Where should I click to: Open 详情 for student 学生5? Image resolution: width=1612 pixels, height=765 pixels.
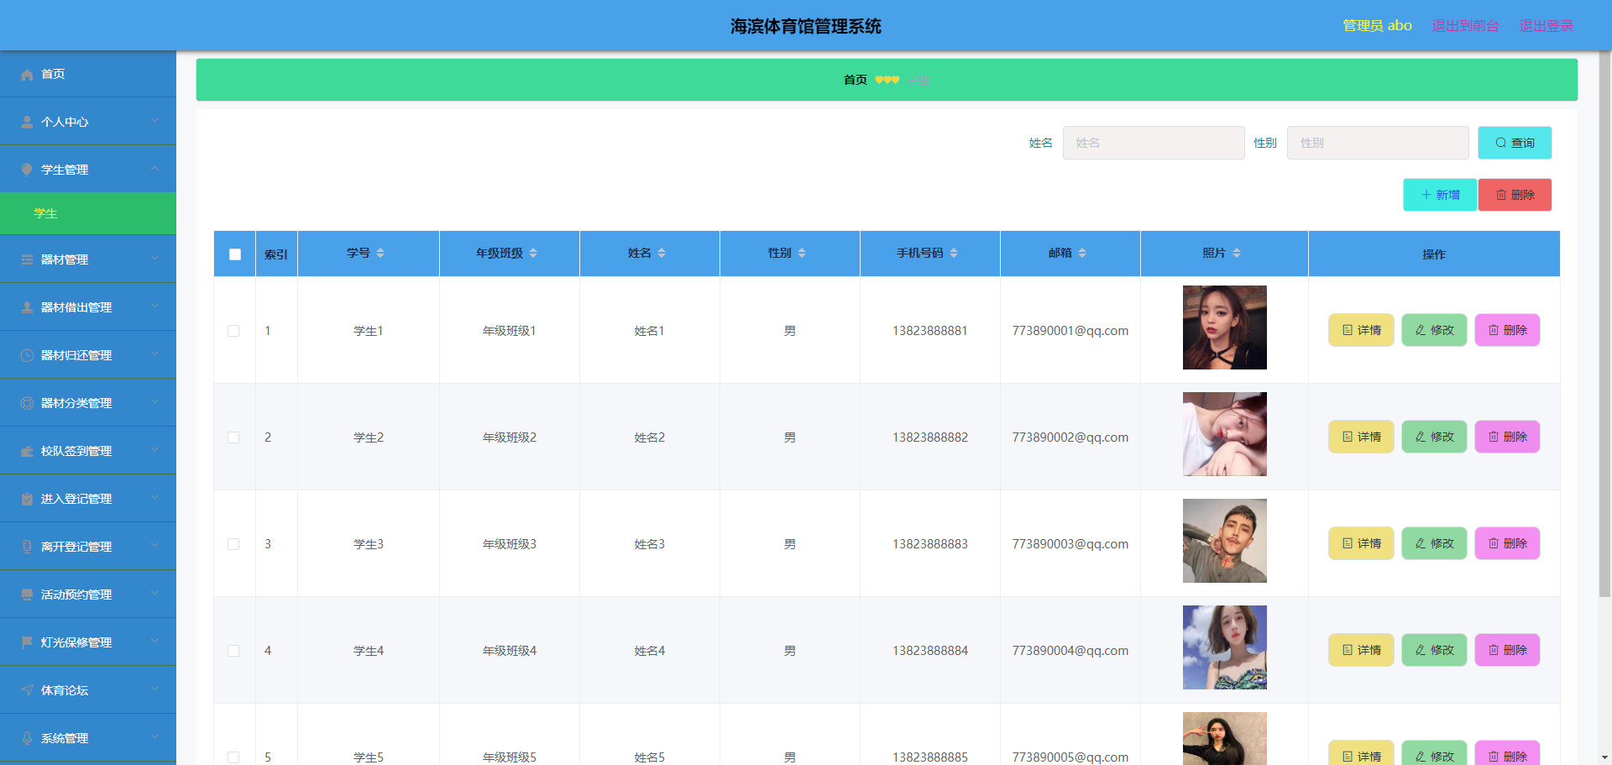(1361, 753)
